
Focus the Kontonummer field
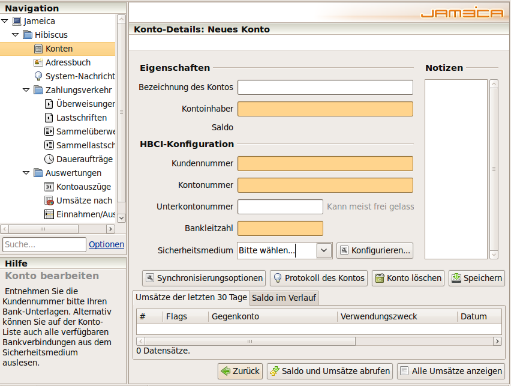coord(325,185)
